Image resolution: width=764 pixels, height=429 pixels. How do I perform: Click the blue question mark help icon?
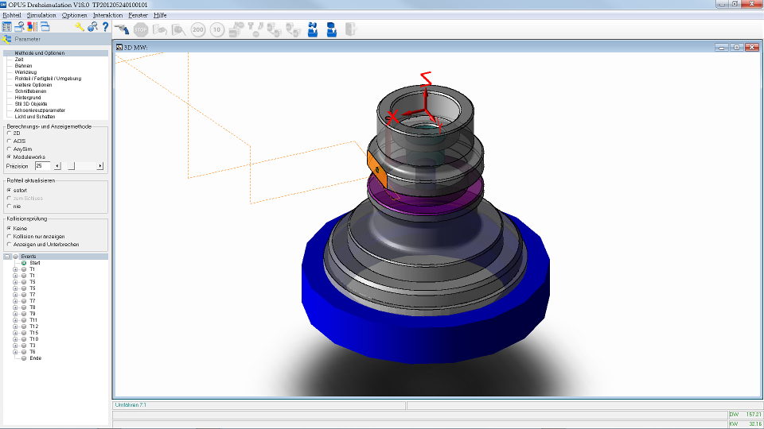(105, 27)
